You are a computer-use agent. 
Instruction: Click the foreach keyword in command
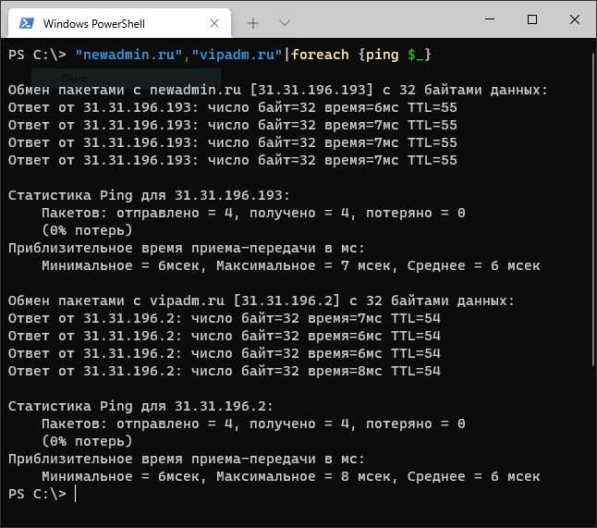click(x=320, y=55)
